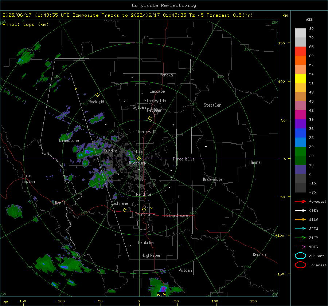Click yellow diamond marker beside RockyMH
Screen dimensions: 328x306
[x=97, y=95]
